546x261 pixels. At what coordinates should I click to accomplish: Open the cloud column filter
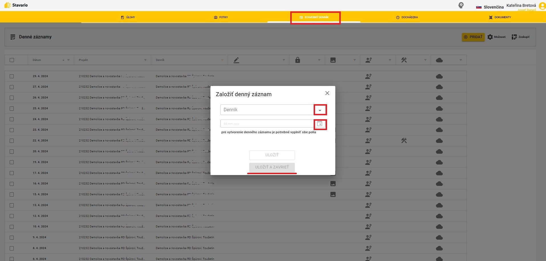pos(461,60)
